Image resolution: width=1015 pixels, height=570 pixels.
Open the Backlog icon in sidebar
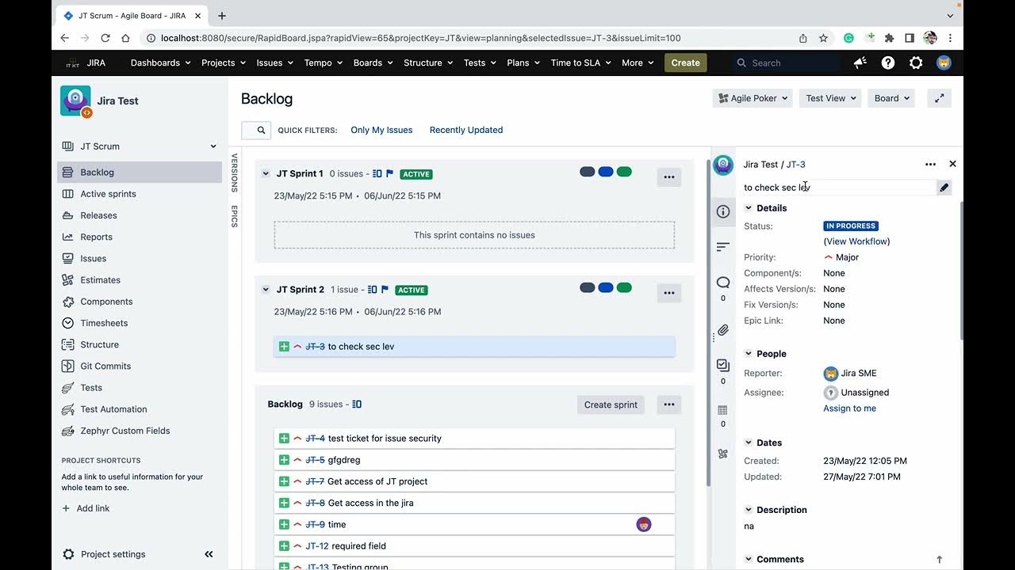click(x=67, y=172)
